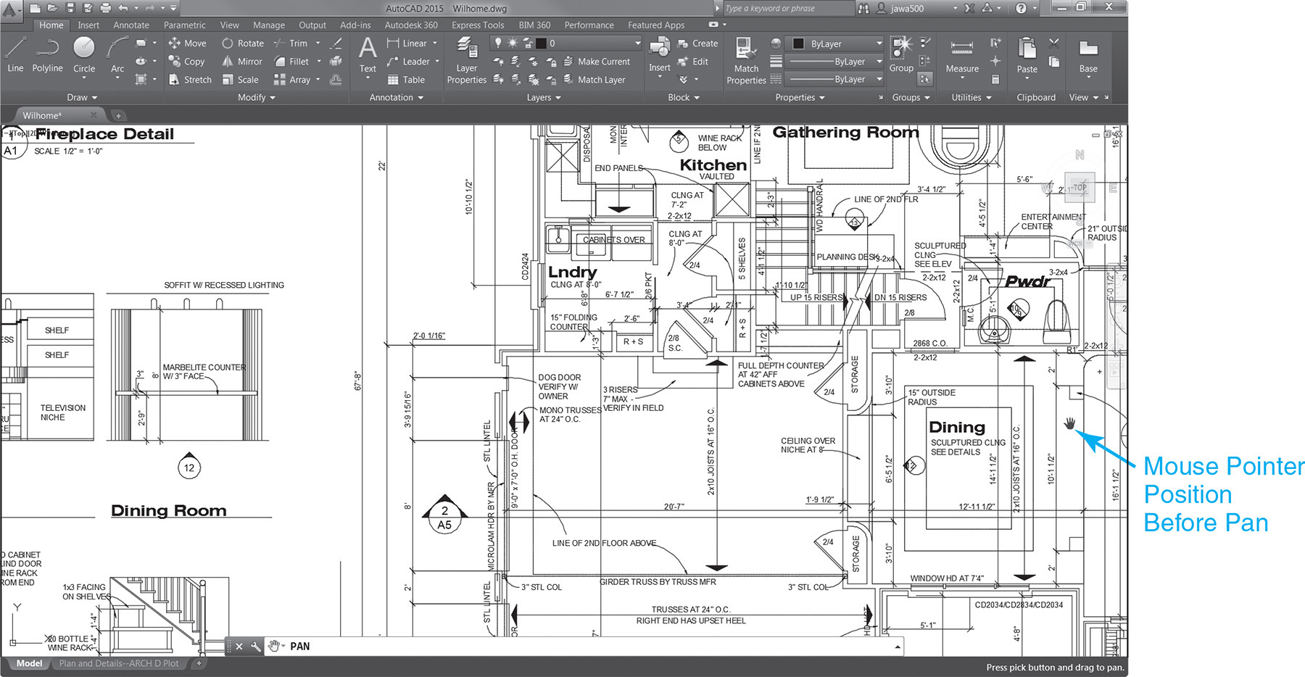This screenshot has height=677, width=1305.
Task: Expand the Layers panel
Action: tap(544, 97)
